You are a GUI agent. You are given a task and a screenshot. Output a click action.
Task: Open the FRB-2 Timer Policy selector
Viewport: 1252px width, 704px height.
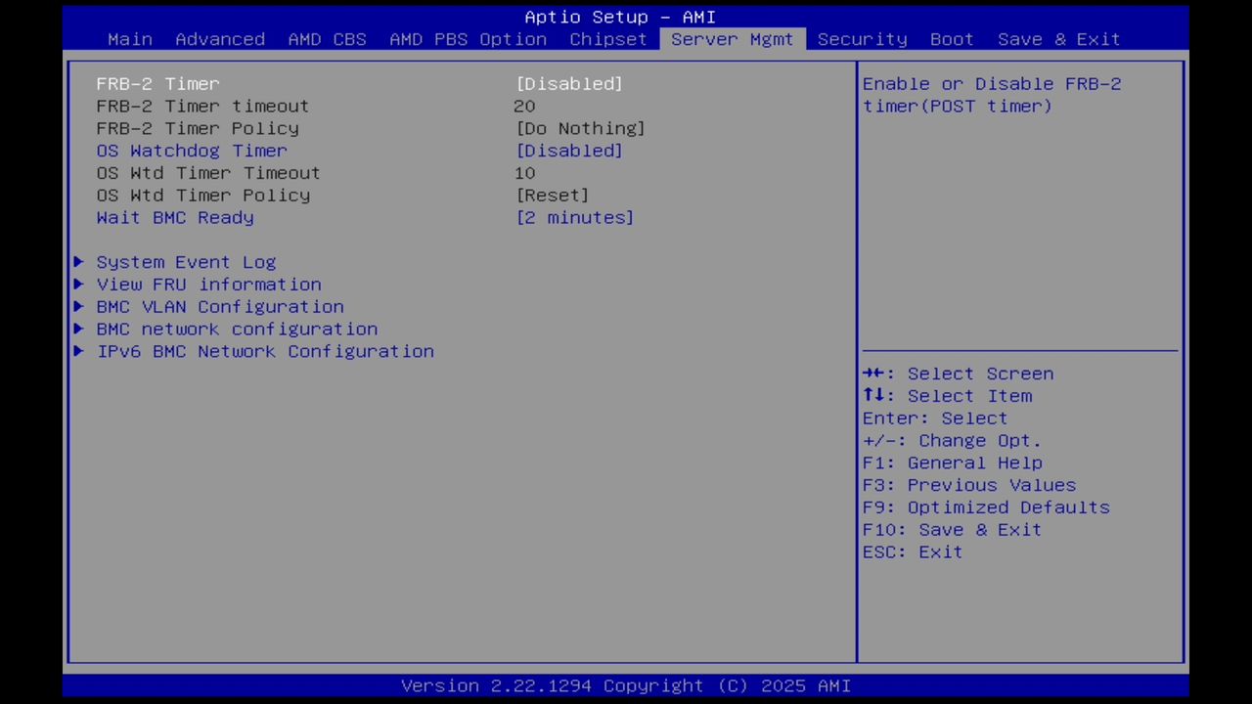pos(580,128)
